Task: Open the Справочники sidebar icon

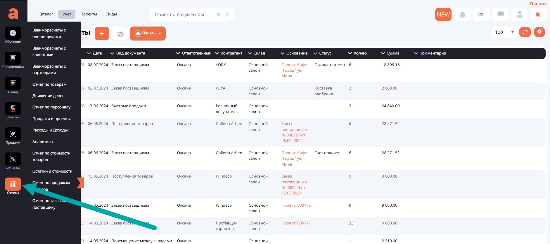Action: (13, 59)
